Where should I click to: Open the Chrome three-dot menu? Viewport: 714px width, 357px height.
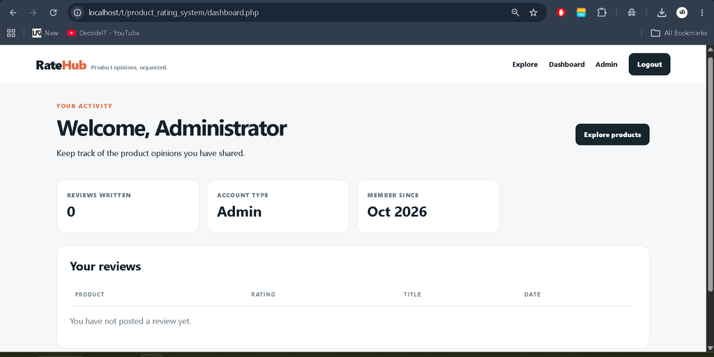pyautogui.click(x=701, y=13)
